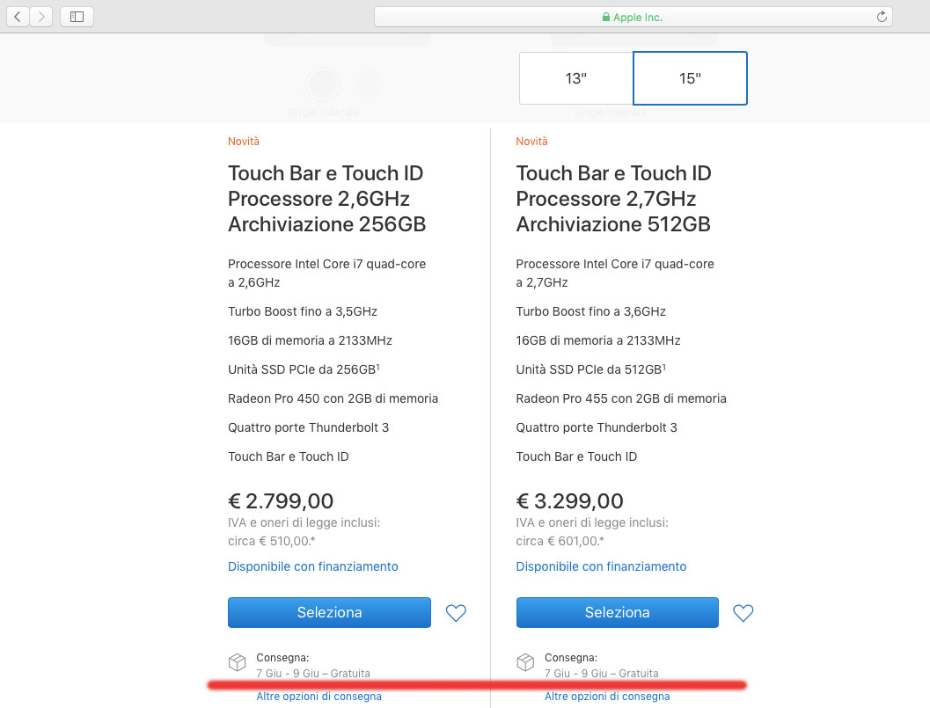Switch to the 13" size tab
The height and width of the screenshot is (708, 930).
click(x=576, y=78)
